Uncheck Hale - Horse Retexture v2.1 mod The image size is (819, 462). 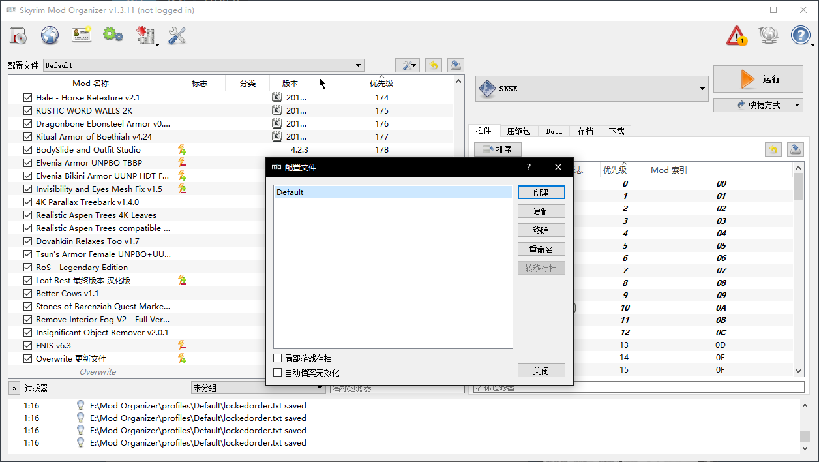pyautogui.click(x=27, y=97)
